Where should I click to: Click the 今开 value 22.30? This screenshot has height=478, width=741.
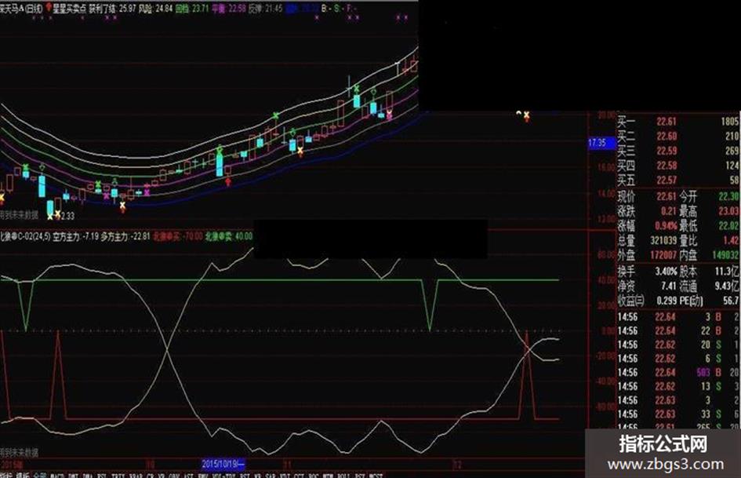pos(728,196)
